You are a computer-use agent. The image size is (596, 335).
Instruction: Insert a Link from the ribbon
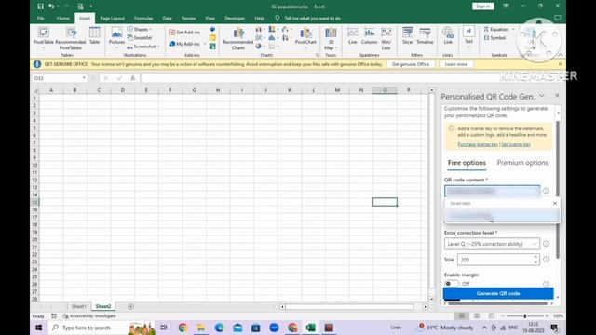(448, 36)
